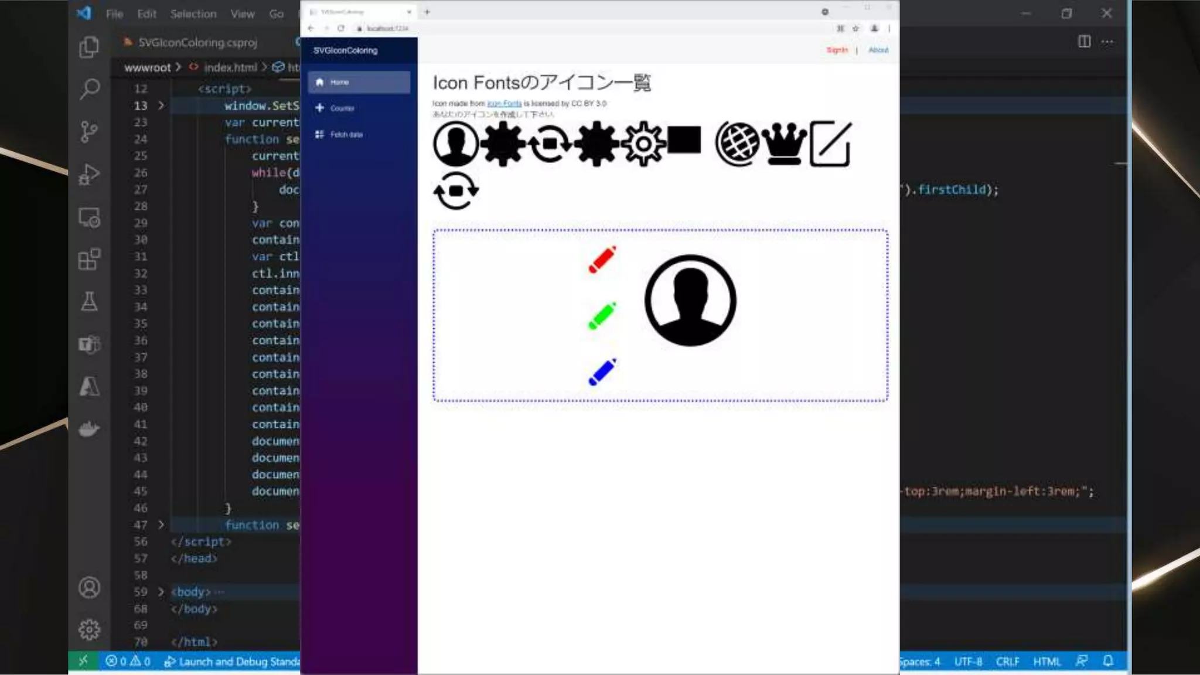Pick the red pen color
The width and height of the screenshot is (1200, 675).
coord(602,260)
